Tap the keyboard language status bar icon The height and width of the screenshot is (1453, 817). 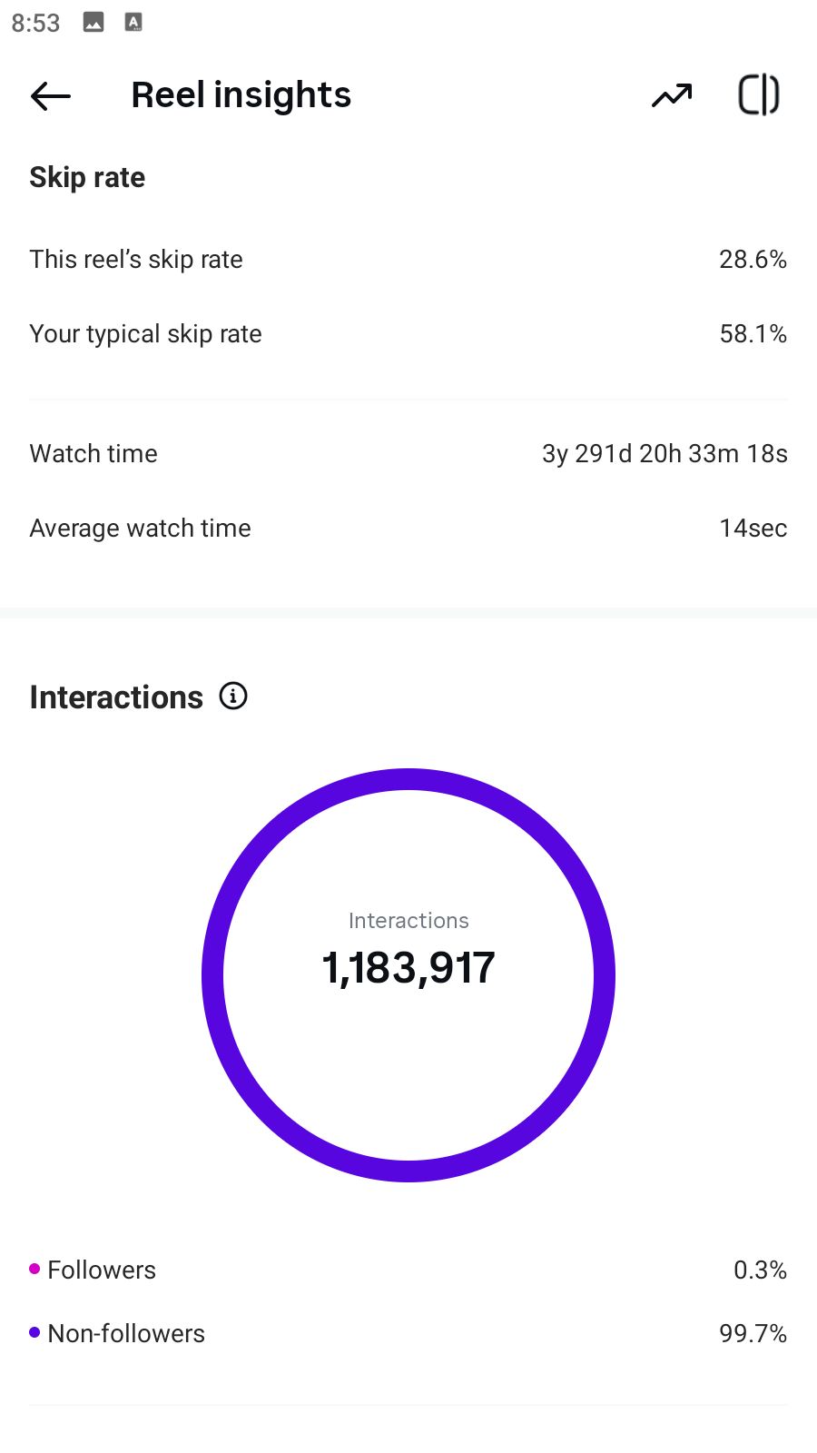coord(133,23)
